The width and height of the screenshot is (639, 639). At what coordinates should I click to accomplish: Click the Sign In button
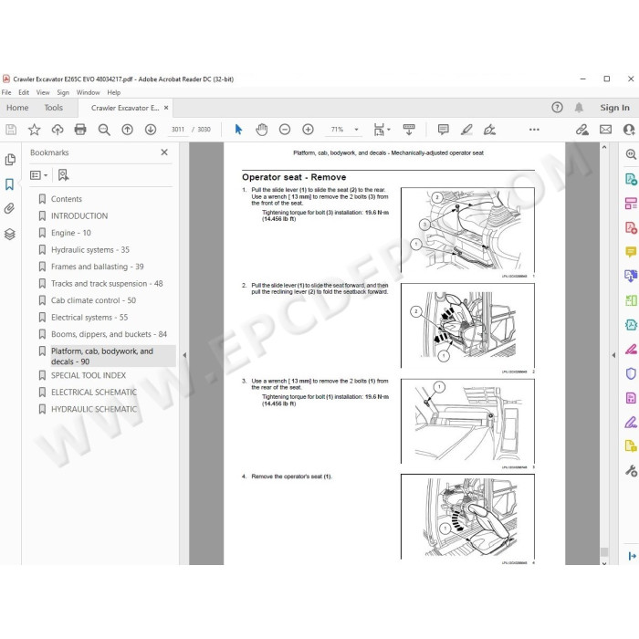pos(614,108)
